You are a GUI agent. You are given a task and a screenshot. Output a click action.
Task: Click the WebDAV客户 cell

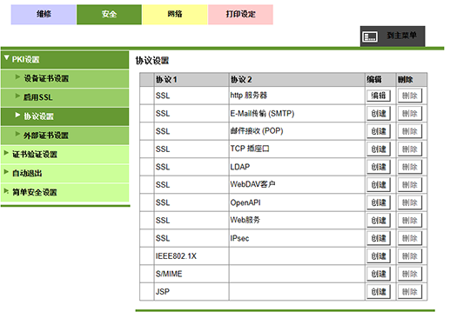[x=297, y=185]
